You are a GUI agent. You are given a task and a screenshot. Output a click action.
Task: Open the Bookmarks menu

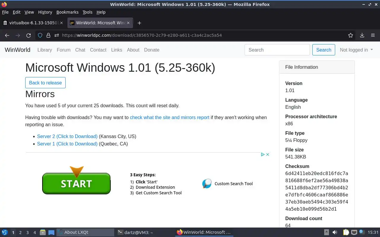[67, 12]
